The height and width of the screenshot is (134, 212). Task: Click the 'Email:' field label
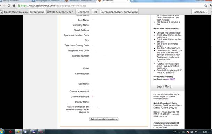86,68
